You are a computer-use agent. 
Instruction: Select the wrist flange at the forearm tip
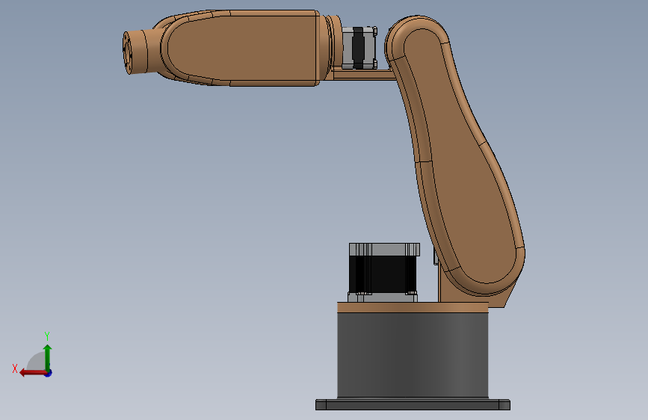[x=135, y=52]
